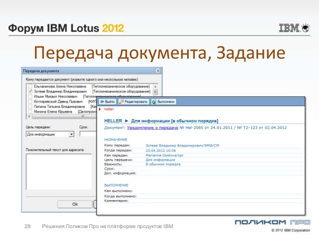Click the Пояснительный текст text area
The width and height of the screenshot is (319, 239).
pyautogui.click(x=59, y=172)
